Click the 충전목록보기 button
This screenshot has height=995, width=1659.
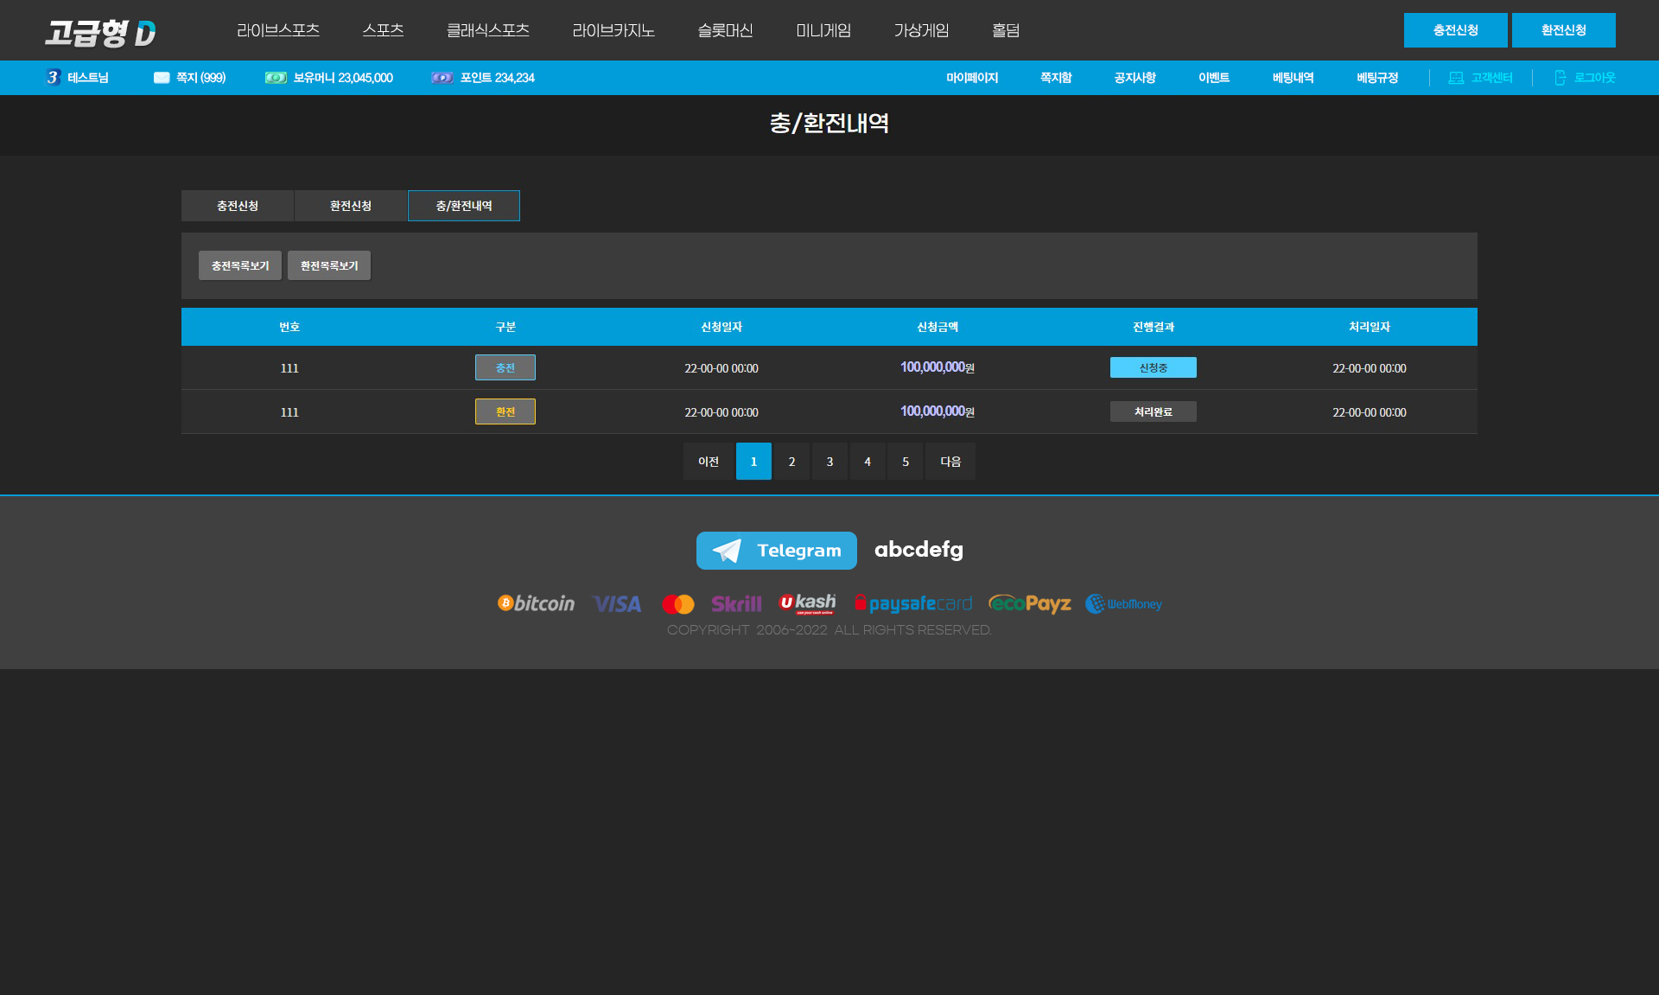240,265
